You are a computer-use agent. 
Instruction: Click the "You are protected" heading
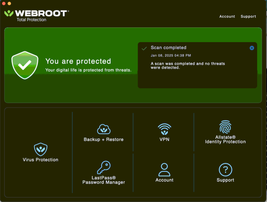coord(78,61)
